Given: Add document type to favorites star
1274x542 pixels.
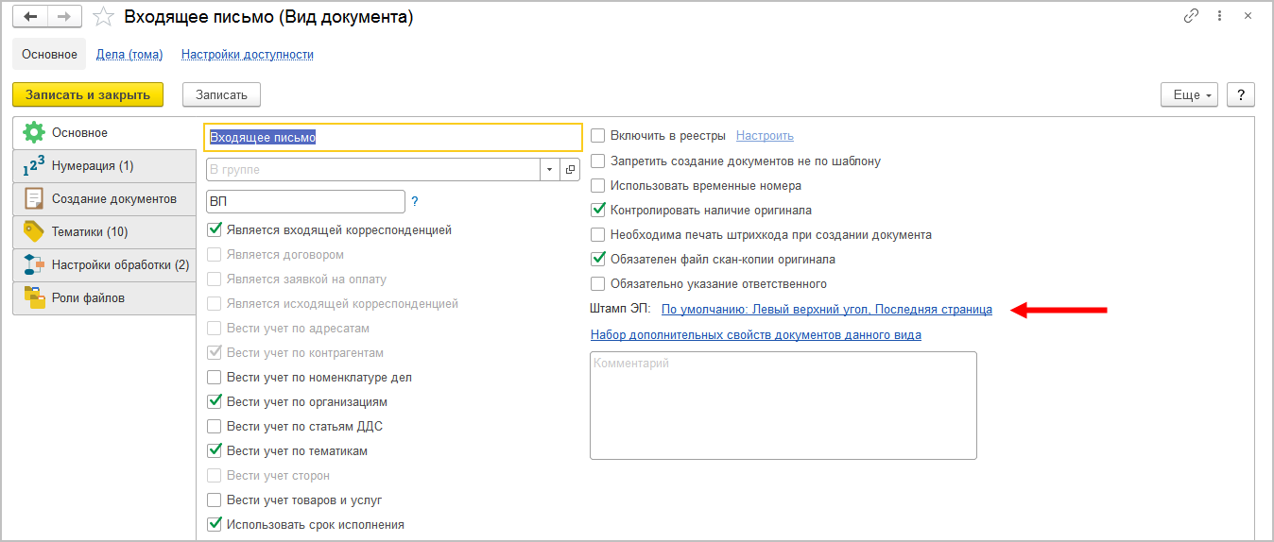Looking at the screenshot, I should tap(104, 18).
